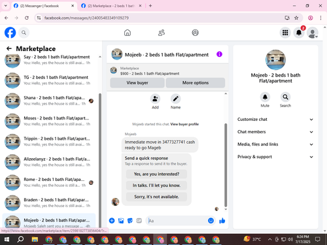
Task: Bookmark this page with star icon
Action: 296,18
